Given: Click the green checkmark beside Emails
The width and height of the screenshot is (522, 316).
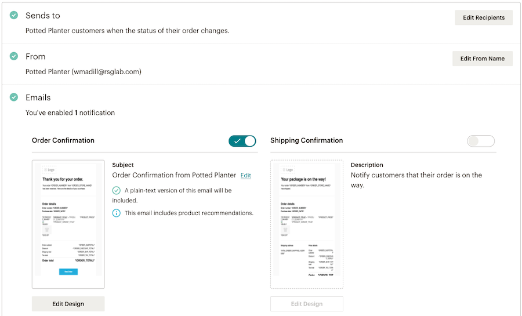Looking at the screenshot, I should coord(14,97).
